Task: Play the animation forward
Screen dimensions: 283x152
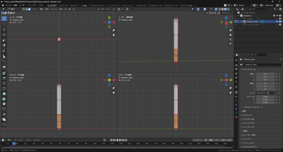Action: point(120,140)
